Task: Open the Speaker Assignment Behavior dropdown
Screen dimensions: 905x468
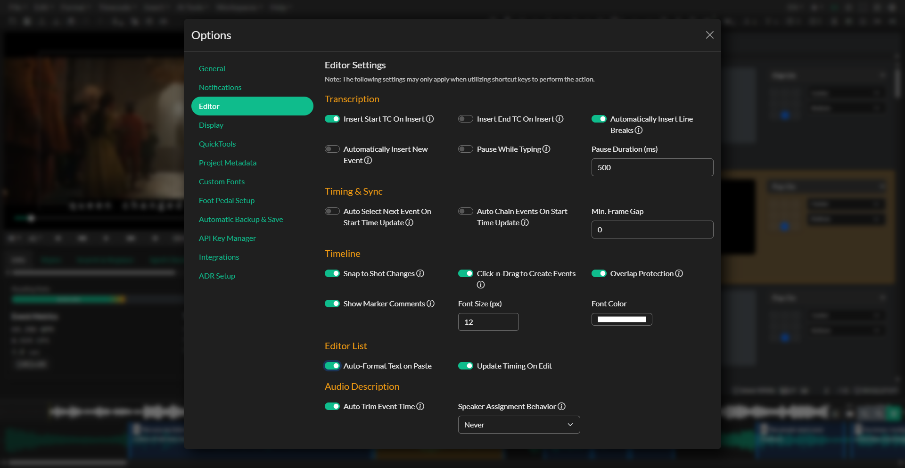Action: coord(518,425)
